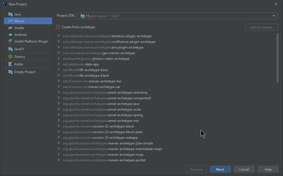Expand jbosscc-seam-archetype node

click(x=59, y=58)
